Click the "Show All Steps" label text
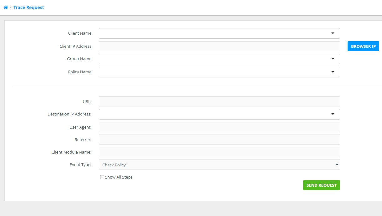Viewport: 382px width, 216px height. tap(119, 177)
